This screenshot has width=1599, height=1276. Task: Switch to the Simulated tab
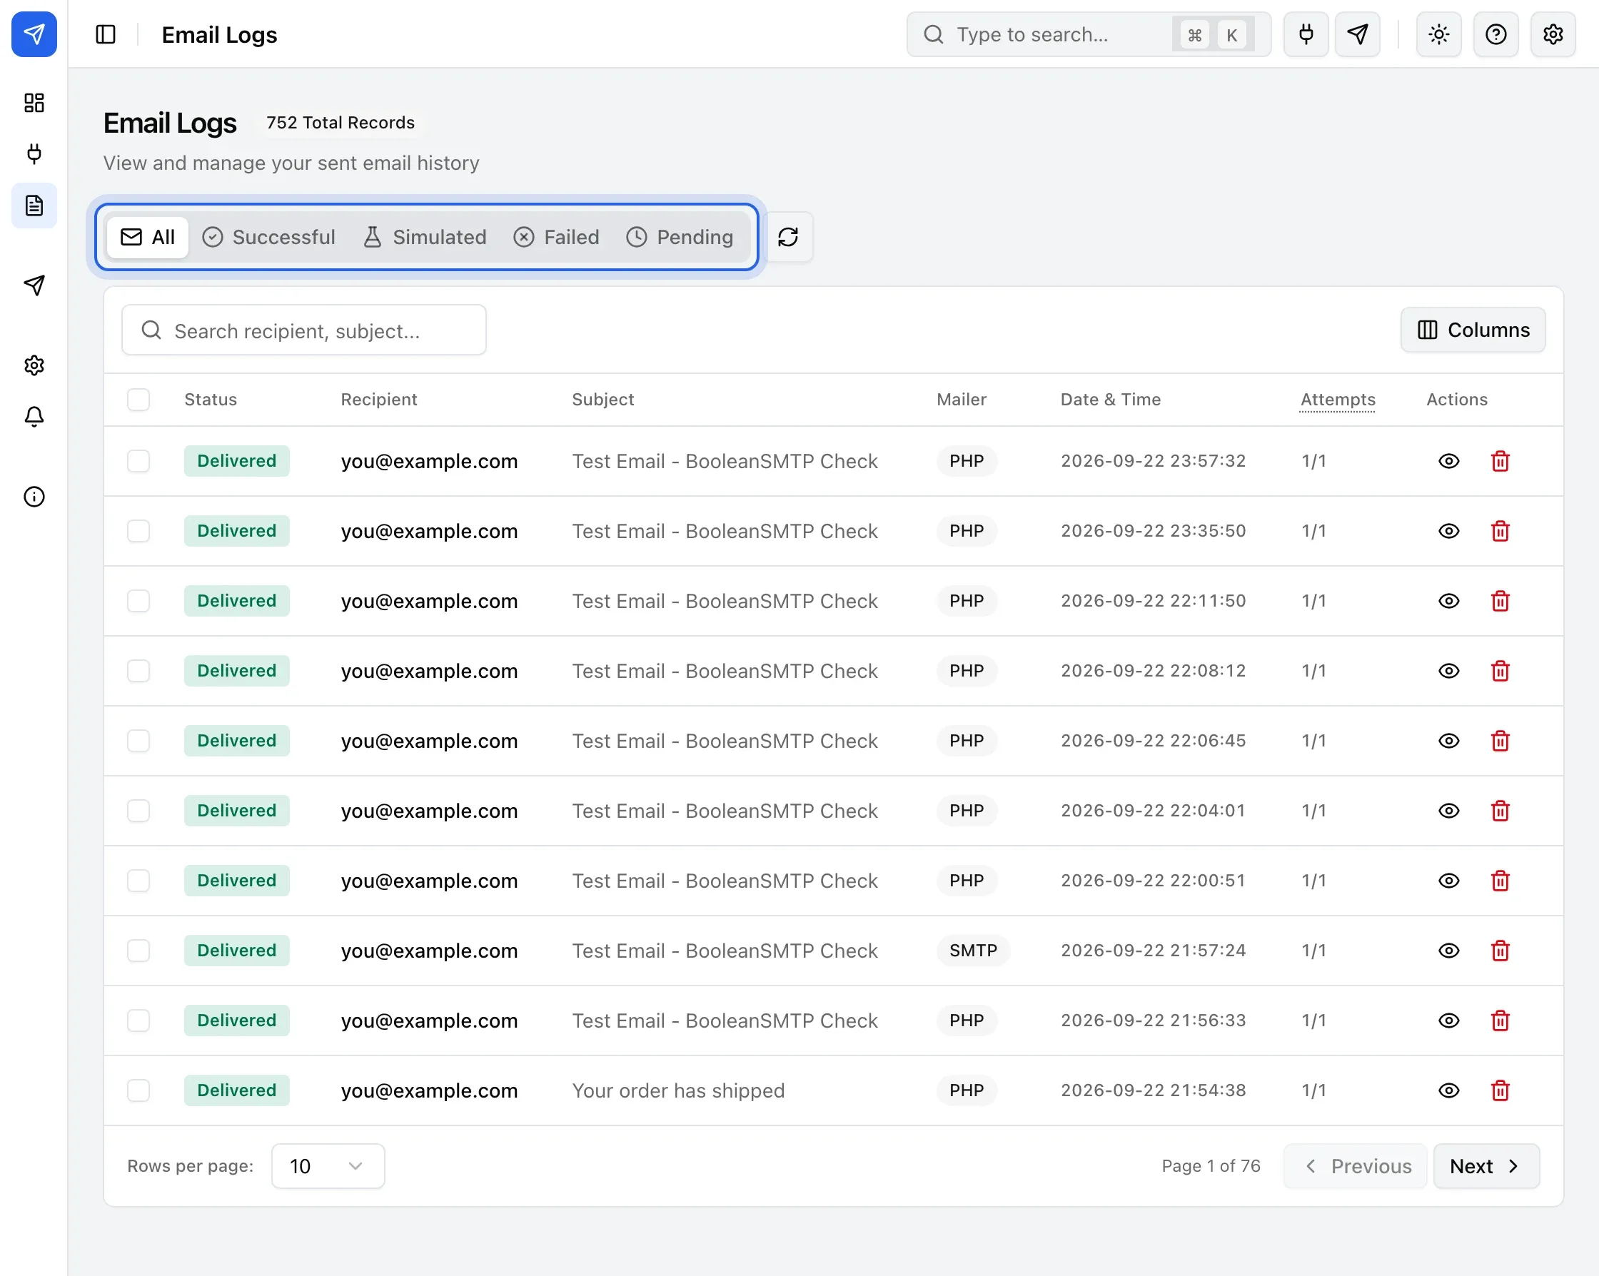coord(425,237)
